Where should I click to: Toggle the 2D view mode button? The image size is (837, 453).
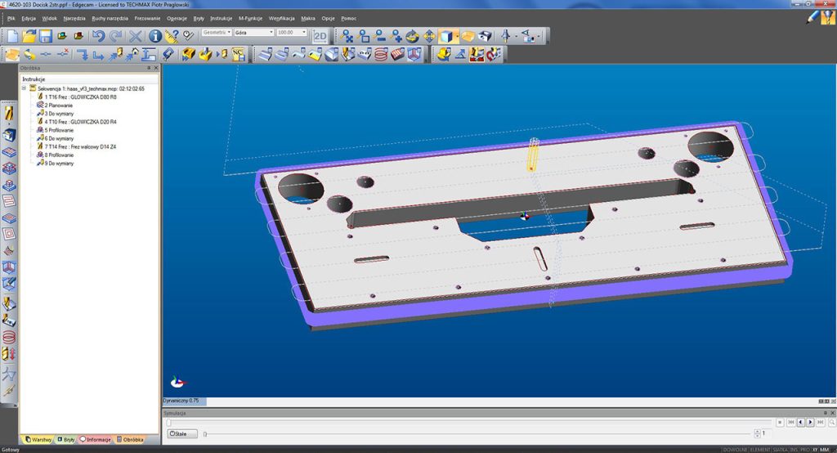[320, 36]
